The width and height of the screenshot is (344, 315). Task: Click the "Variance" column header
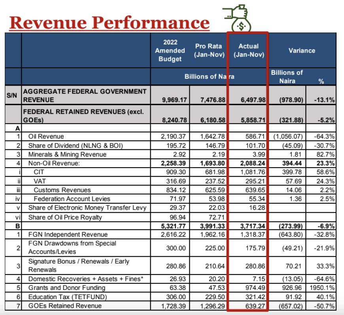click(x=302, y=51)
